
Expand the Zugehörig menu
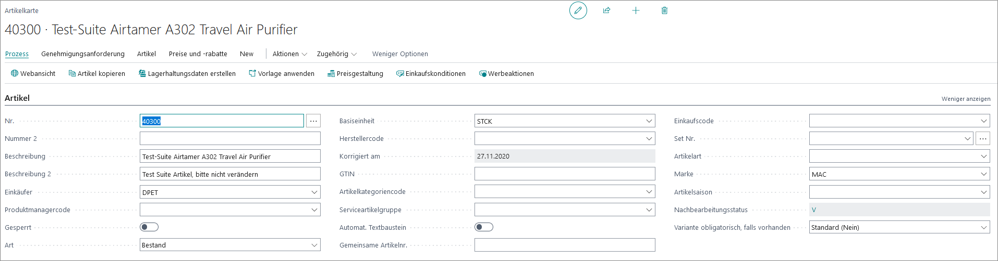pyautogui.click(x=337, y=54)
